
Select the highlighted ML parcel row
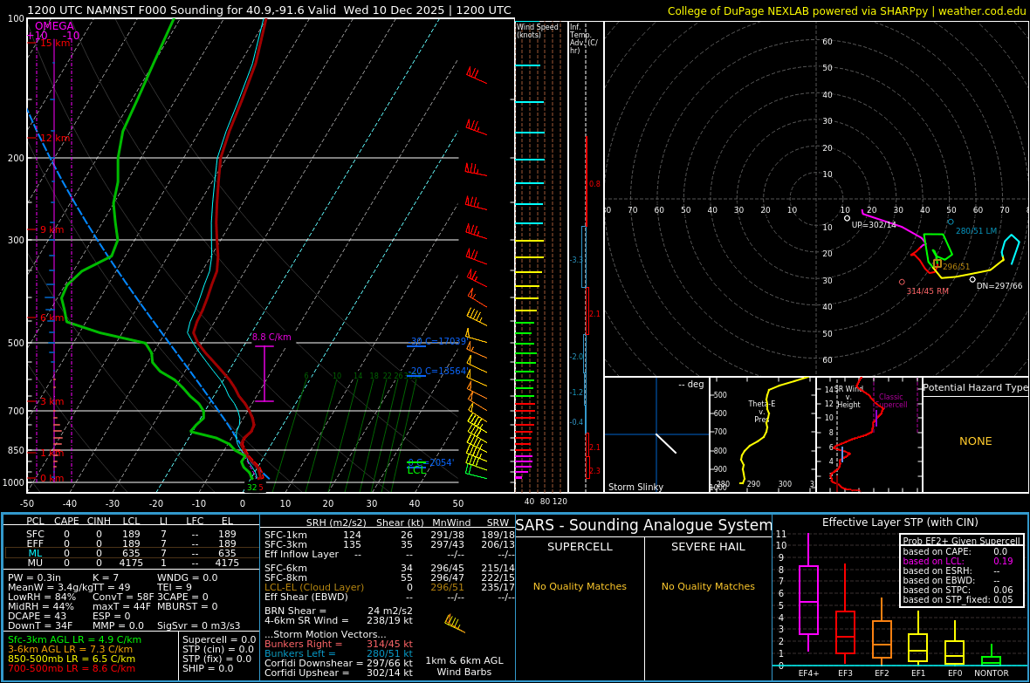click(x=132, y=553)
